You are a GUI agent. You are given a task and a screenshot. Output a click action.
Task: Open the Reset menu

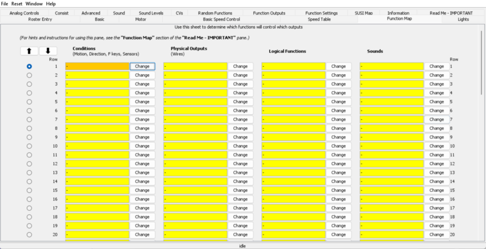click(17, 4)
